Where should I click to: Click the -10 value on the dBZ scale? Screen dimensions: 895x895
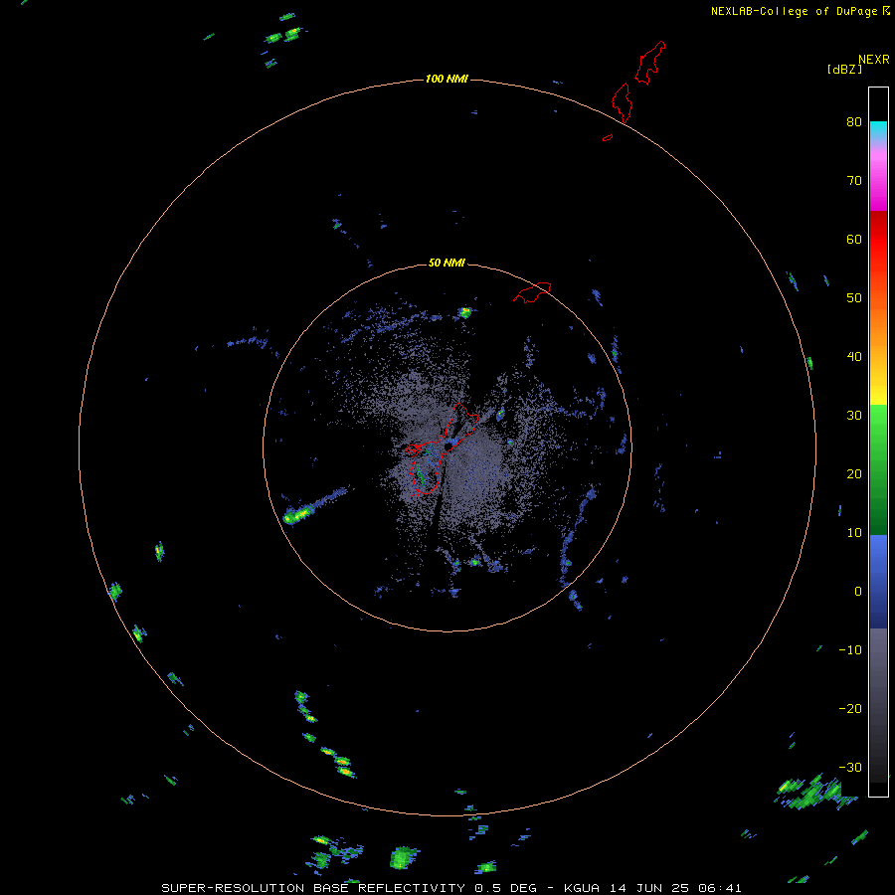pos(850,649)
